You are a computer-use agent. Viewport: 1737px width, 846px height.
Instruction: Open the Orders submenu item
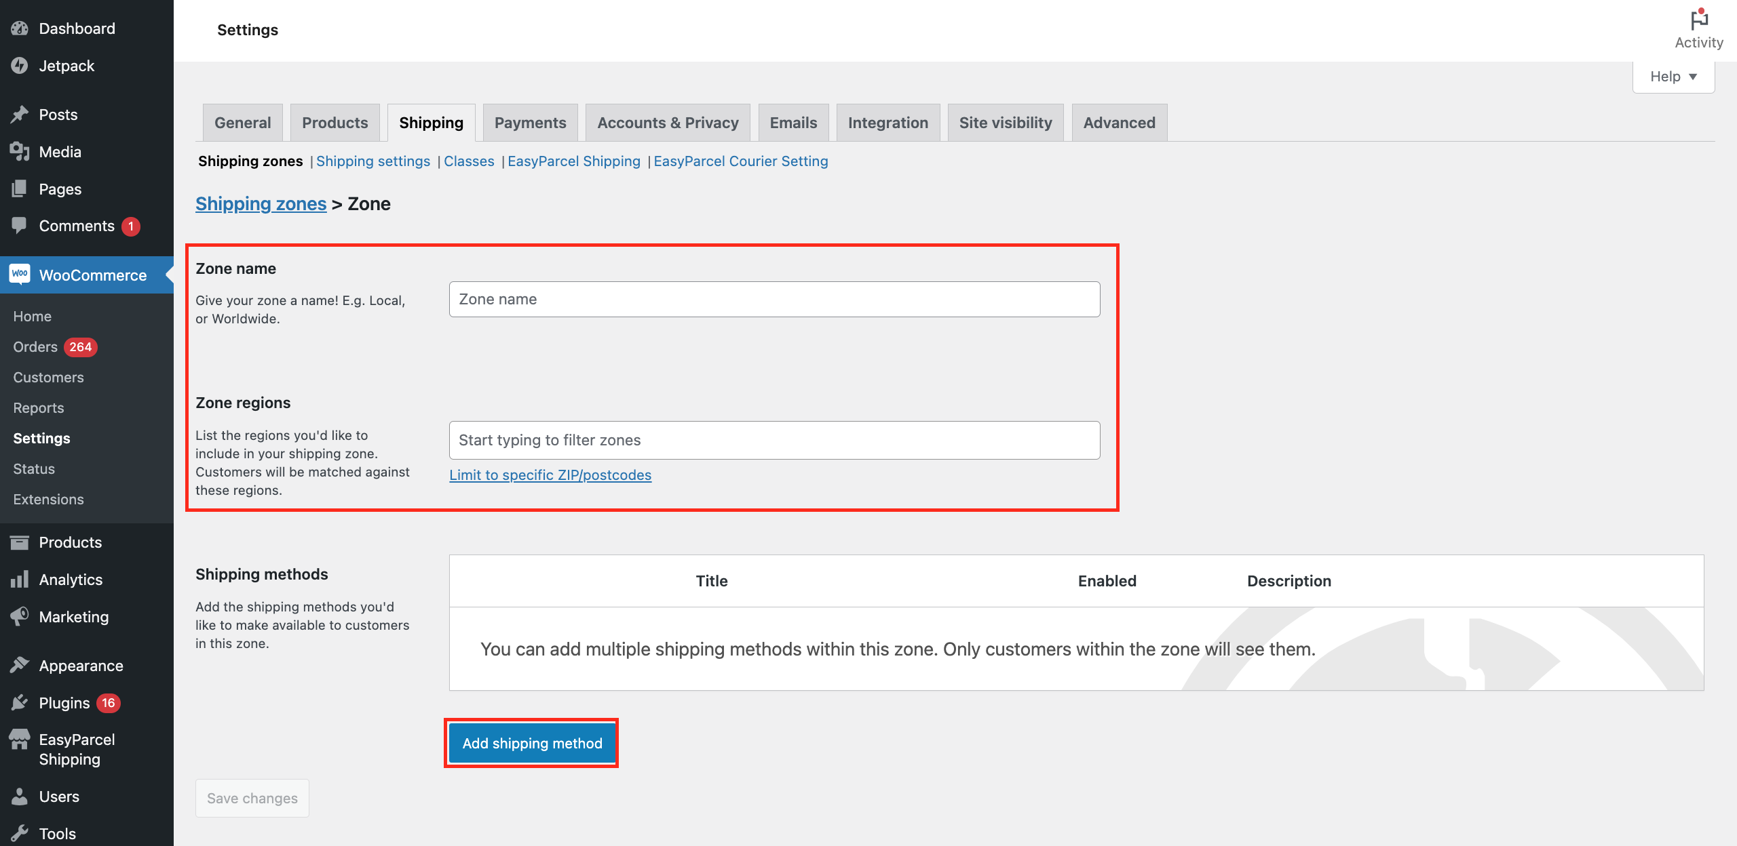(35, 346)
